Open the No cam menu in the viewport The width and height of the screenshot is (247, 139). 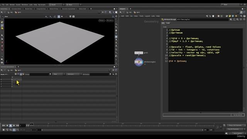[110, 20]
